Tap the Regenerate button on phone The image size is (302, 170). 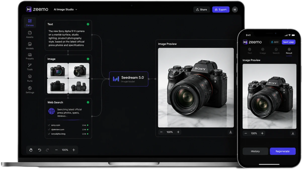pos(283,151)
